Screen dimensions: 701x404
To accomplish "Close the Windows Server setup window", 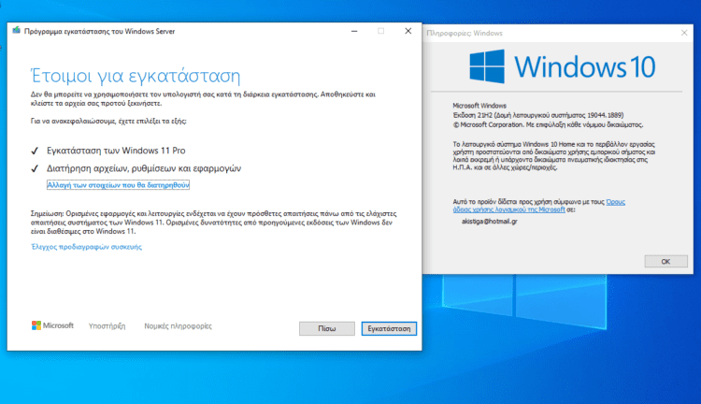I will (x=408, y=31).
